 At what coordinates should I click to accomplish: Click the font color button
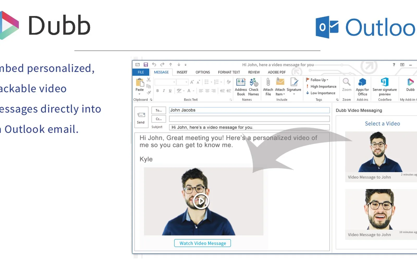click(189, 91)
